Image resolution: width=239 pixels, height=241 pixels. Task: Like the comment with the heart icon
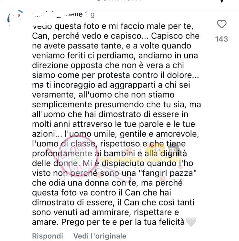coord(222,24)
